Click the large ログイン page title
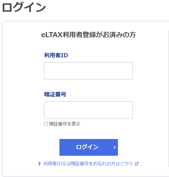This screenshot has width=169, height=177. pyautogui.click(x=24, y=7)
